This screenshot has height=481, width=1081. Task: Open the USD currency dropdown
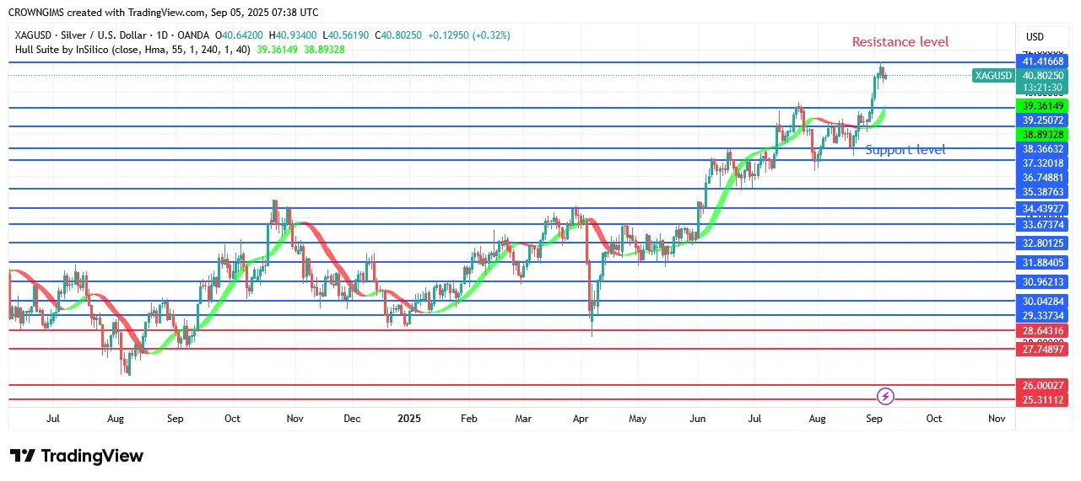pyautogui.click(x=1035, y=37)
